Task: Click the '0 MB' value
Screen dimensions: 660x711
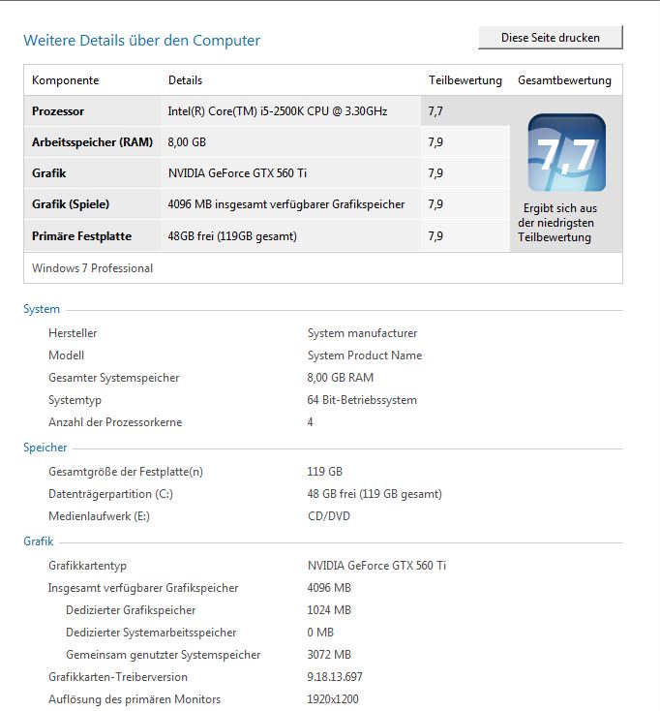Action: 320,633
